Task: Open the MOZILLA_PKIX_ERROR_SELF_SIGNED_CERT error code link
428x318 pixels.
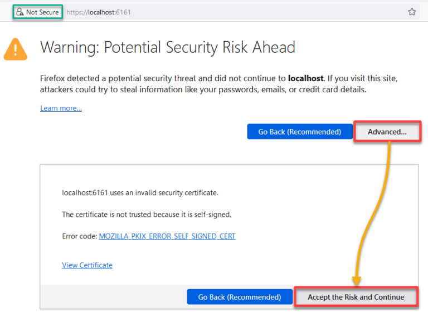Action: 167,236
